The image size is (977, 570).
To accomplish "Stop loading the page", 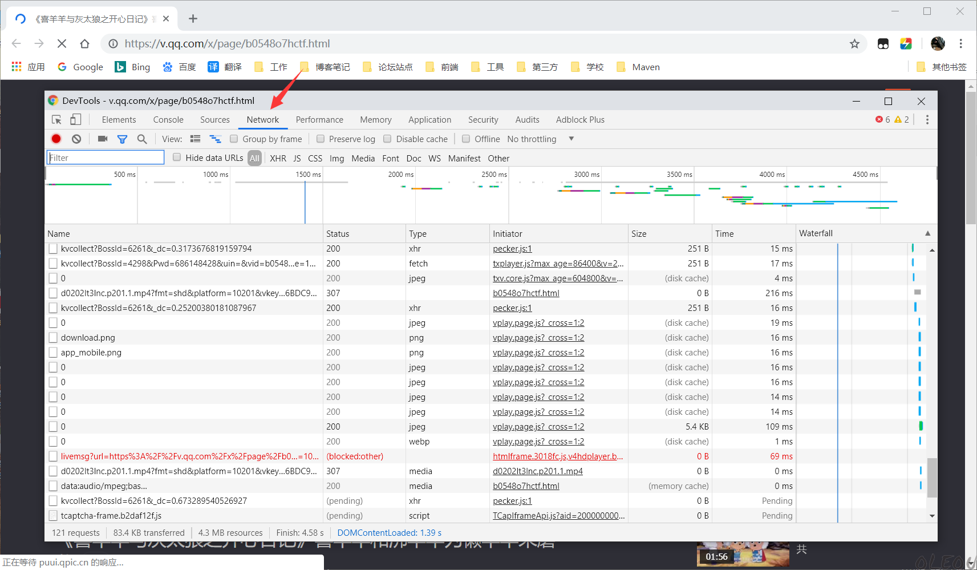I will click(x=62, y=43).
